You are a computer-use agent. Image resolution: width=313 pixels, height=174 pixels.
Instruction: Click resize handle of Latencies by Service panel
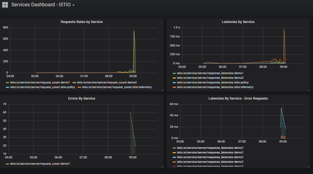(x=308, y=90)
